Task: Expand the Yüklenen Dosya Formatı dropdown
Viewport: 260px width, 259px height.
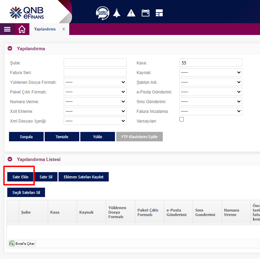Action: point(95,82)
